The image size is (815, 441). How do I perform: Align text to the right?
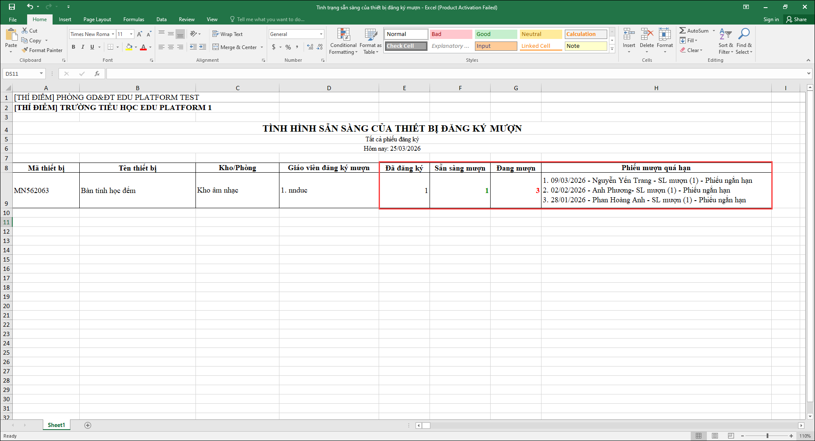[180, 47]
